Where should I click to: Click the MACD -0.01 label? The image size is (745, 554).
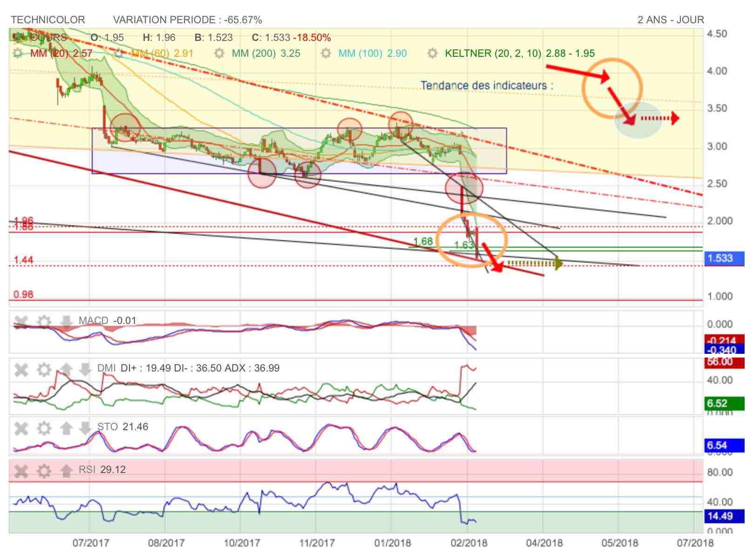[x=108, y=321]
